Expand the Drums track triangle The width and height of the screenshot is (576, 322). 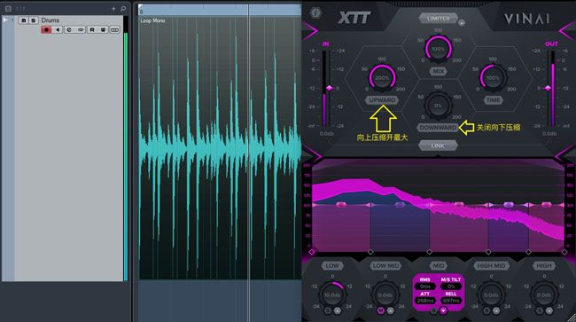tap(5, 20)
